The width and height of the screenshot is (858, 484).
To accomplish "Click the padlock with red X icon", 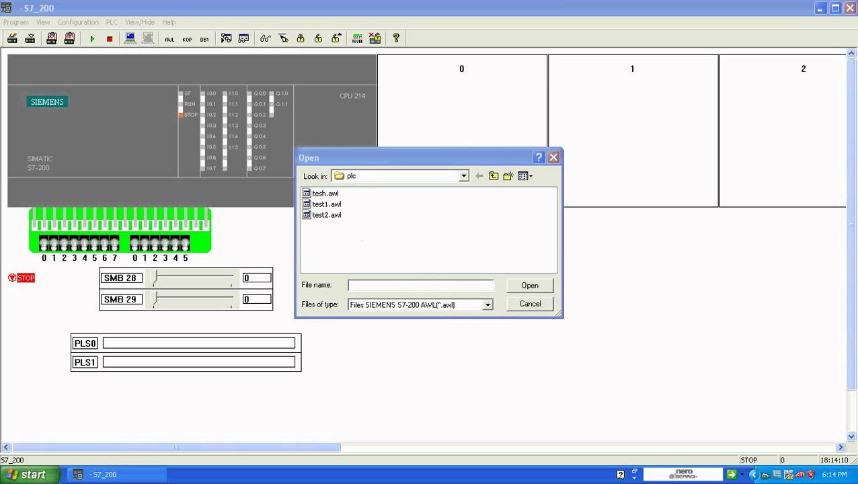I will [x=375, y=38].
